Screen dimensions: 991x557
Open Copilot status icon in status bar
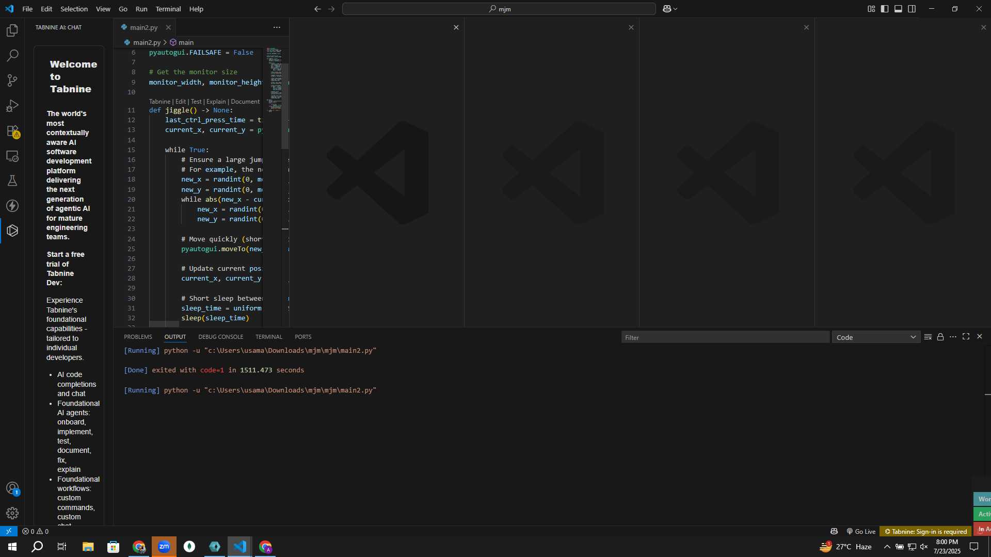coord(834,531)
